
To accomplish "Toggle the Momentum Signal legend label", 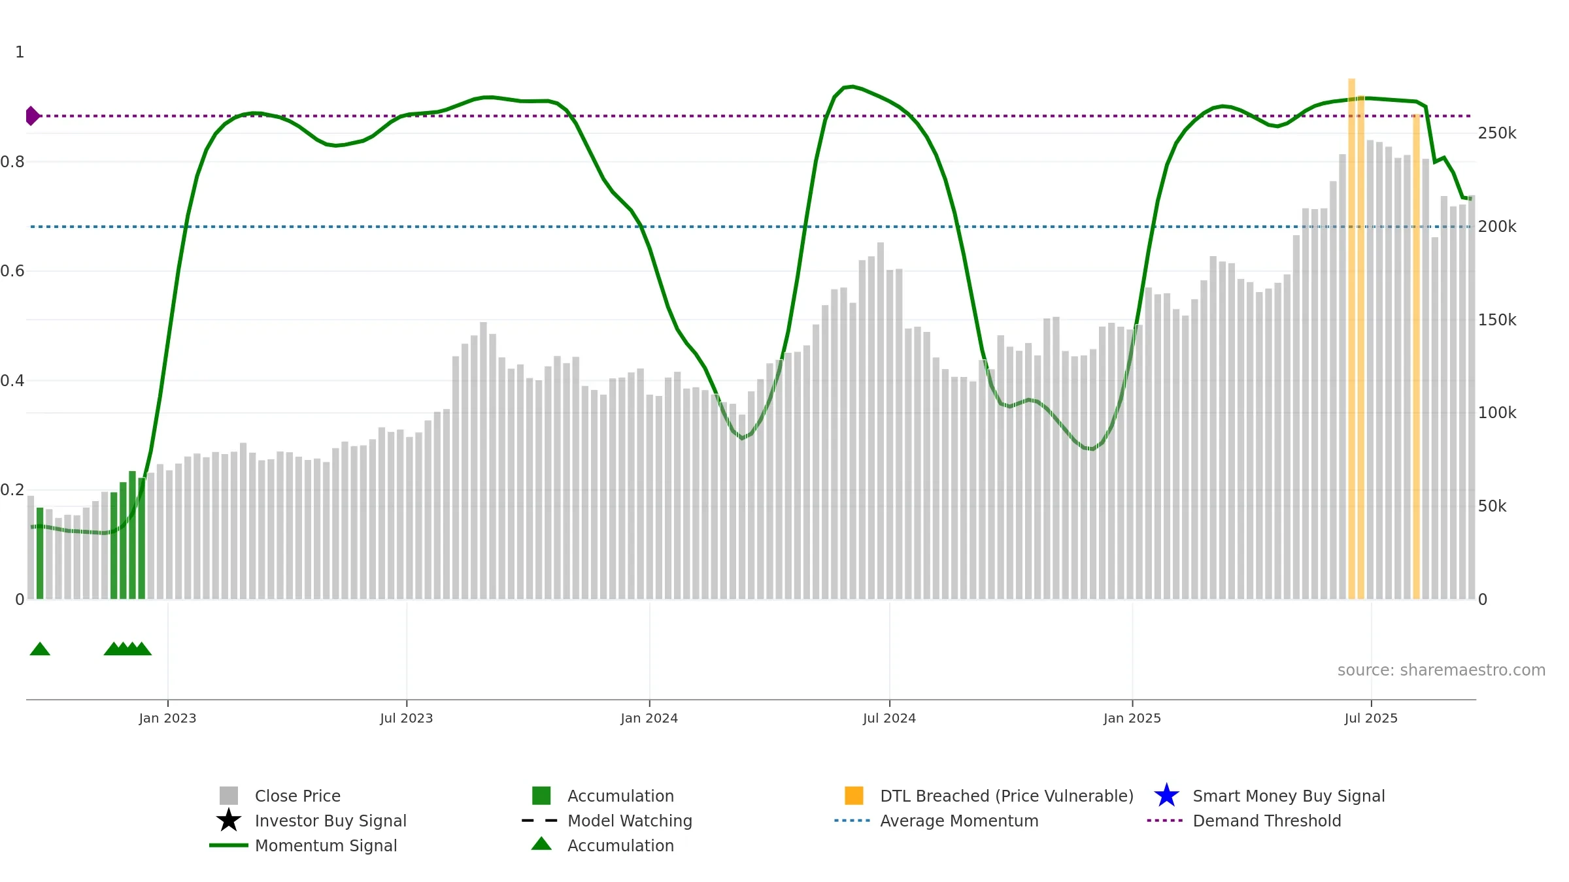I will [326, 845].
